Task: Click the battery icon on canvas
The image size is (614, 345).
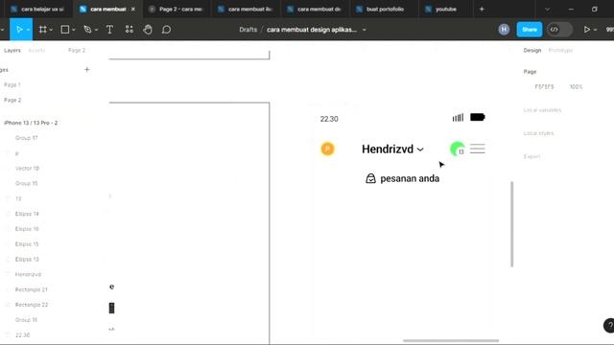Action: [478, 117]
